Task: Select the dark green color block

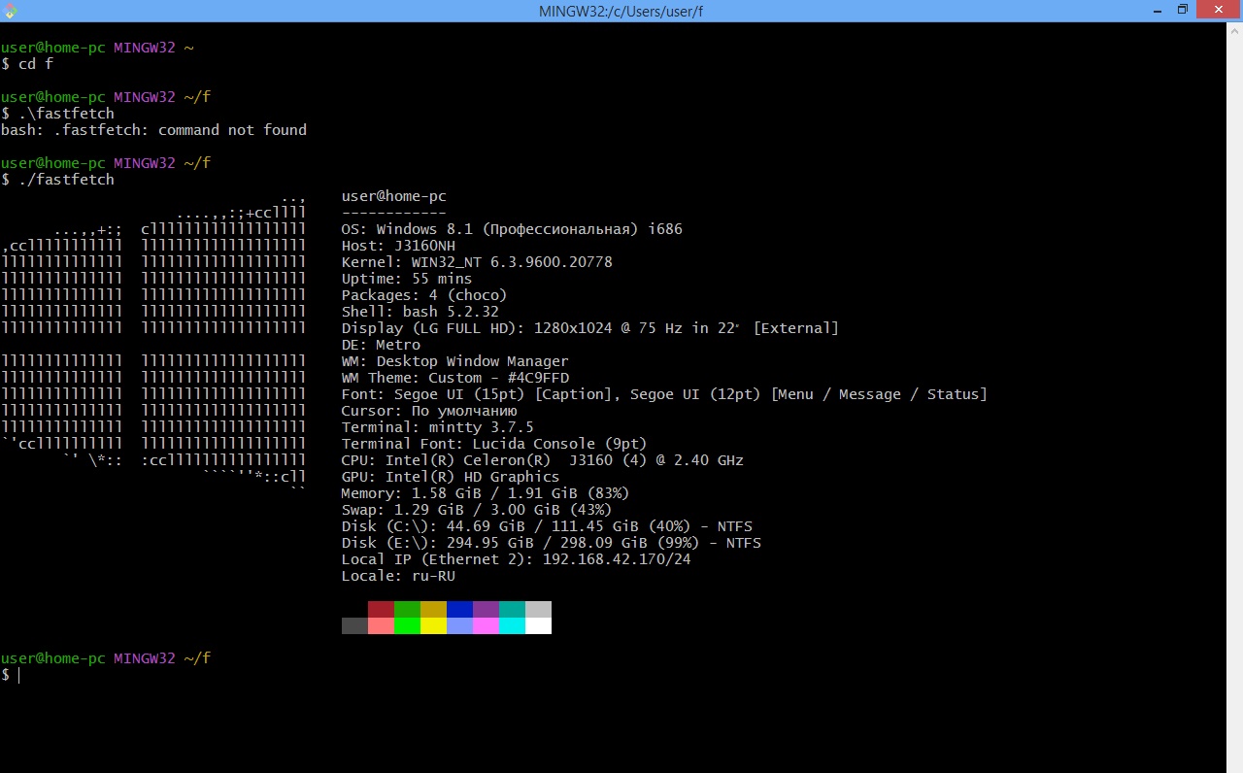Action: (407, 609)
